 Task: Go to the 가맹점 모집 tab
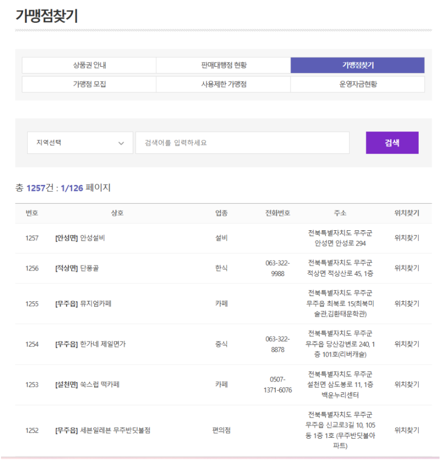(89, 84)
